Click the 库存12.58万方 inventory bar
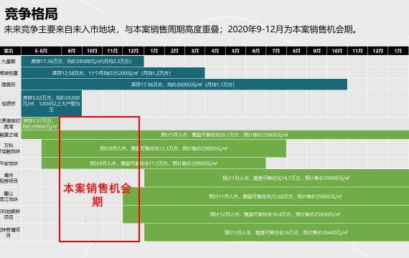The width and height of the screenshot is (409, 258). 113,73
